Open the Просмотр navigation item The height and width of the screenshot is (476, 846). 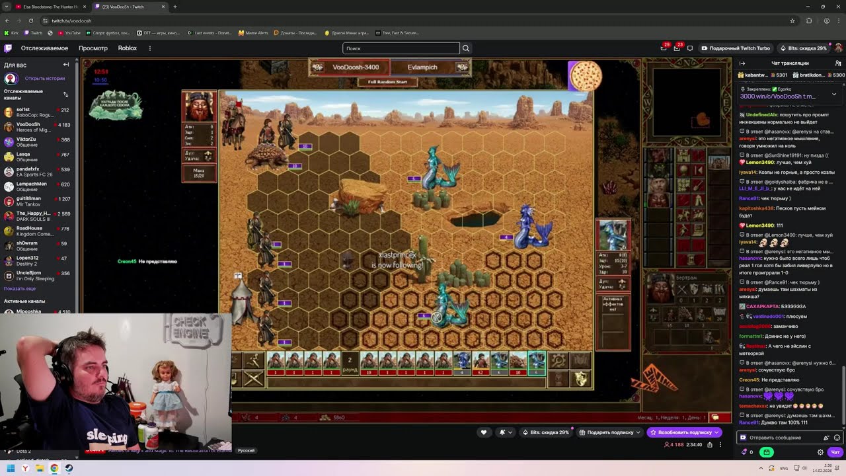pos(93,48)
